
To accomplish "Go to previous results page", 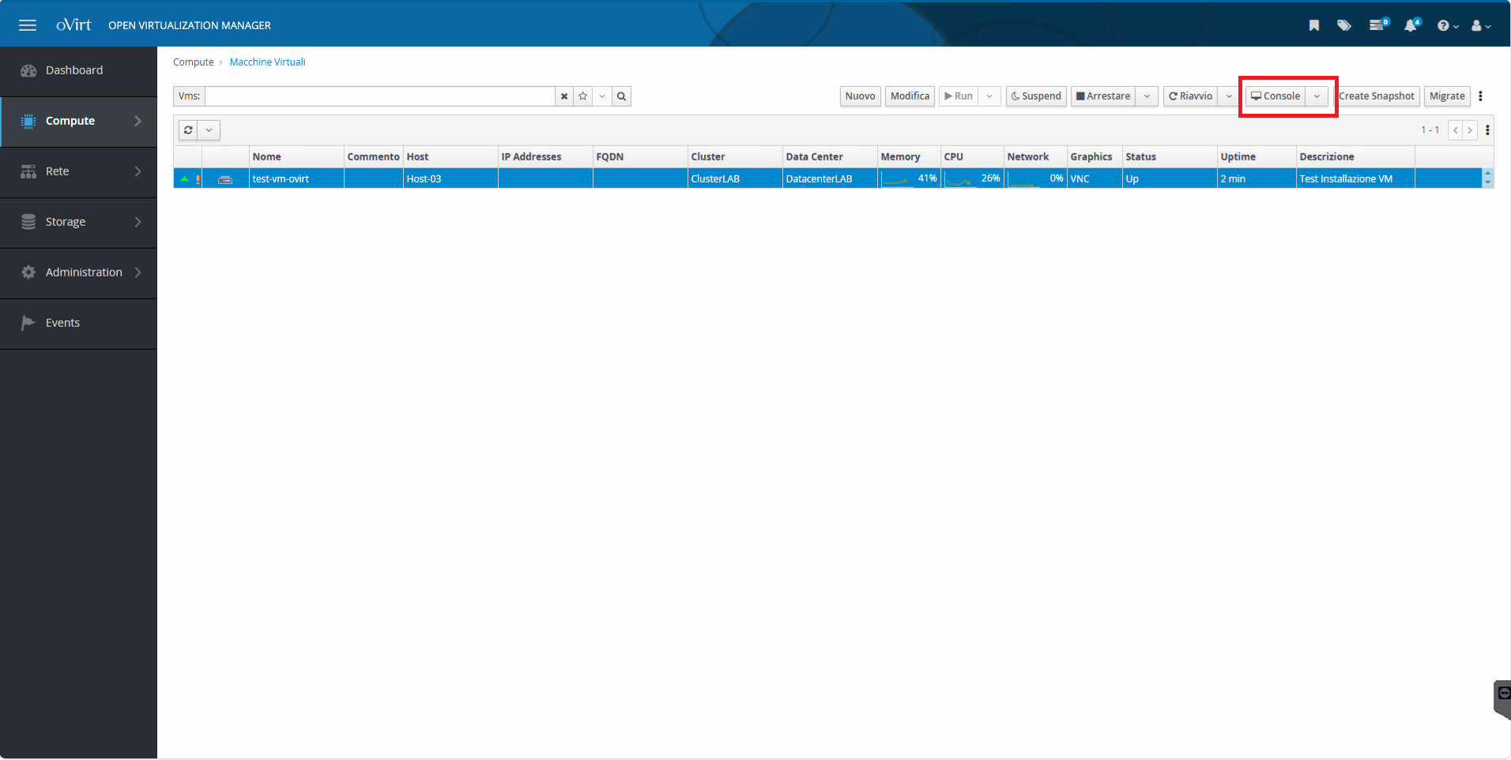I will click(x=1456, y=130).
